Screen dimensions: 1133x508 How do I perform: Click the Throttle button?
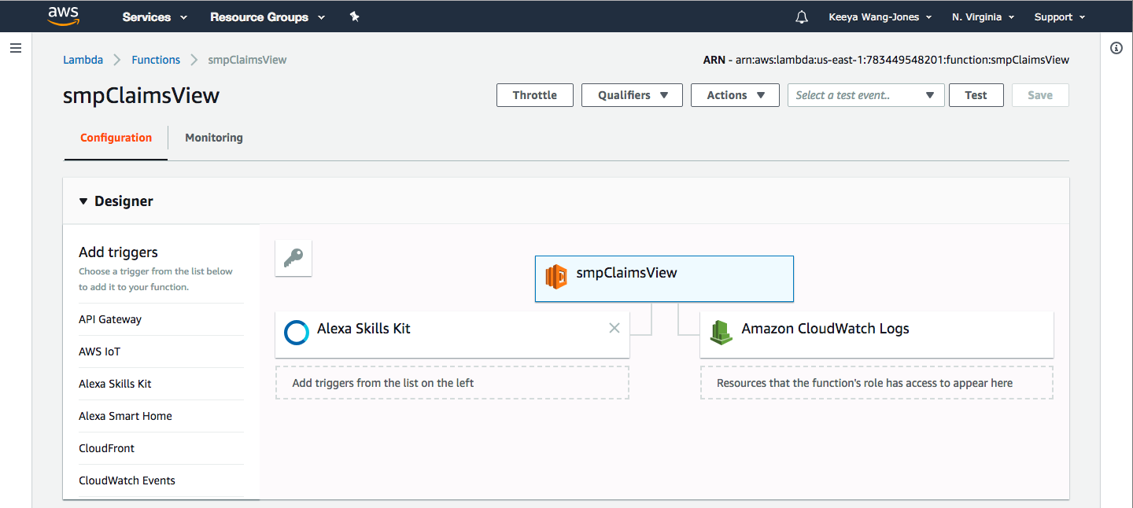click(x=534, y=95)
